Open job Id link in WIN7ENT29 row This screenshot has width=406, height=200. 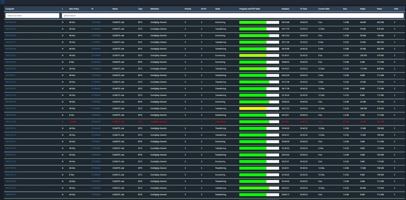[x=96, y=122]
